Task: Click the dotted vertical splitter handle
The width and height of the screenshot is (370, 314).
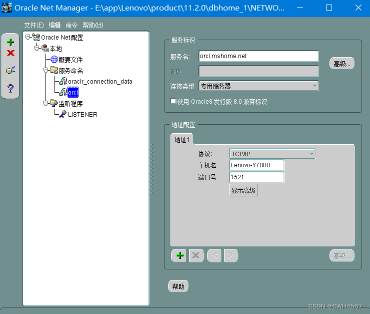Action: pos(152,168)
